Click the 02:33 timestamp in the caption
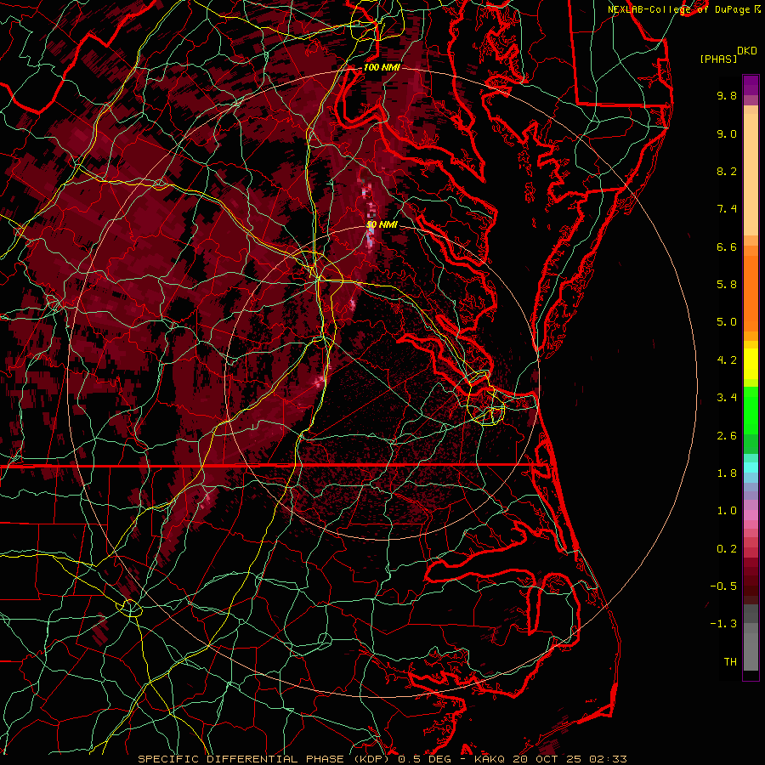The image size is (765, 765). tap(608, 759)
